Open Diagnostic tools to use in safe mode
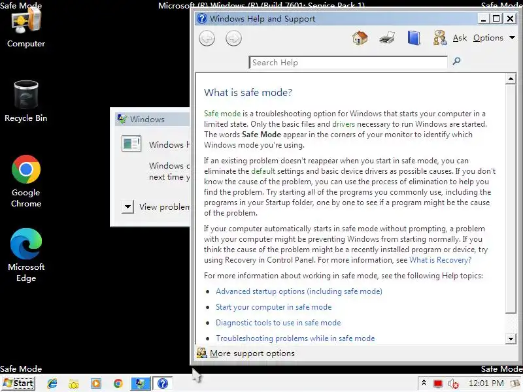 click(278, 322)
